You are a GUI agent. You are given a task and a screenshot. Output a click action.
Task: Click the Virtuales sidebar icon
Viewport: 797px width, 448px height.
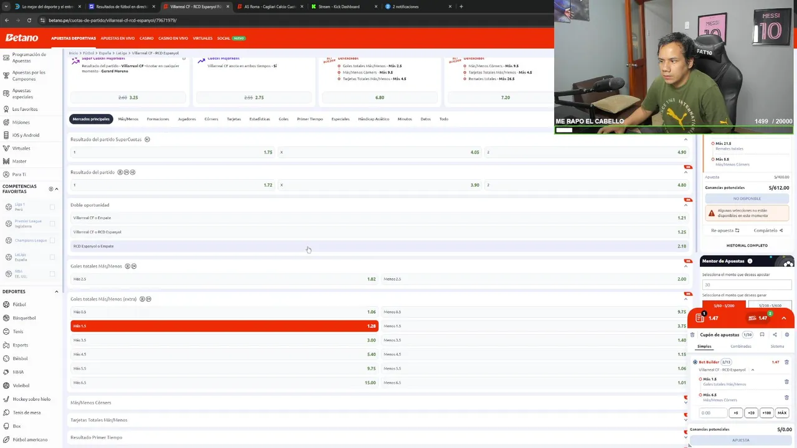point(6,148)
